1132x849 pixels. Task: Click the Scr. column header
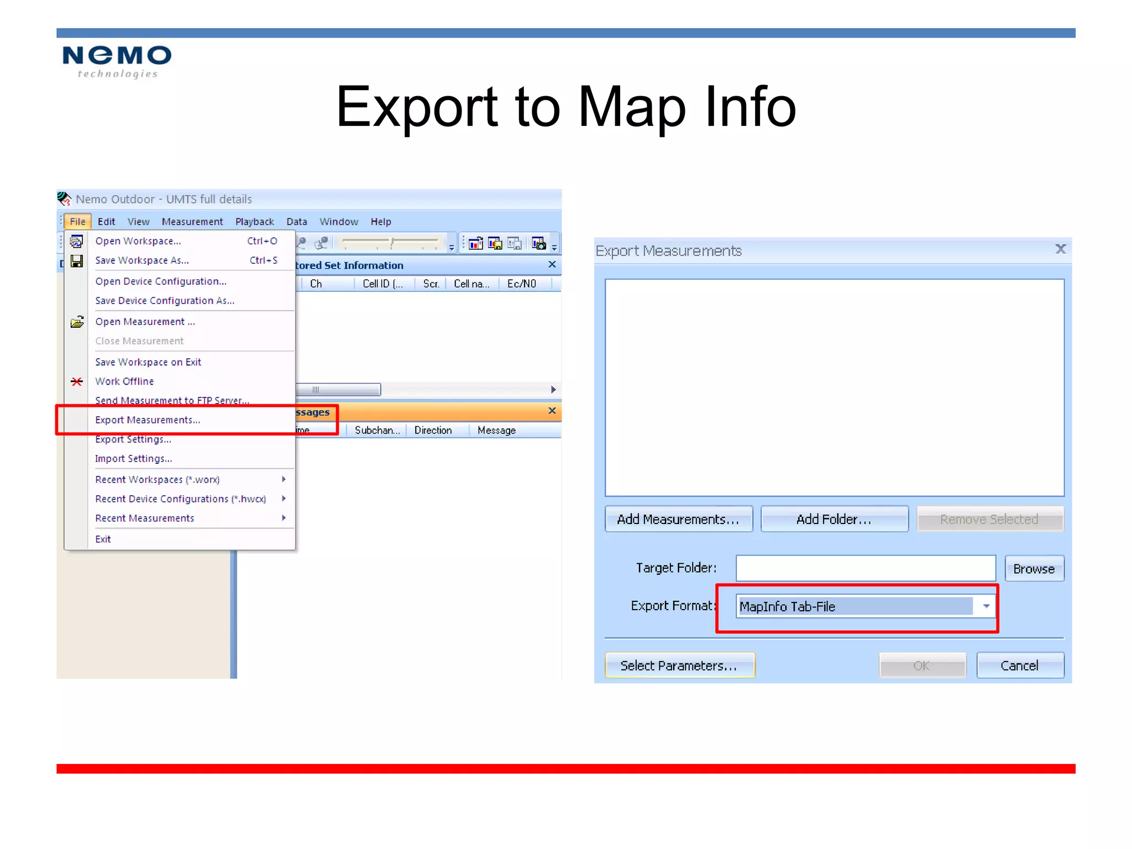[x=431, y=284]
